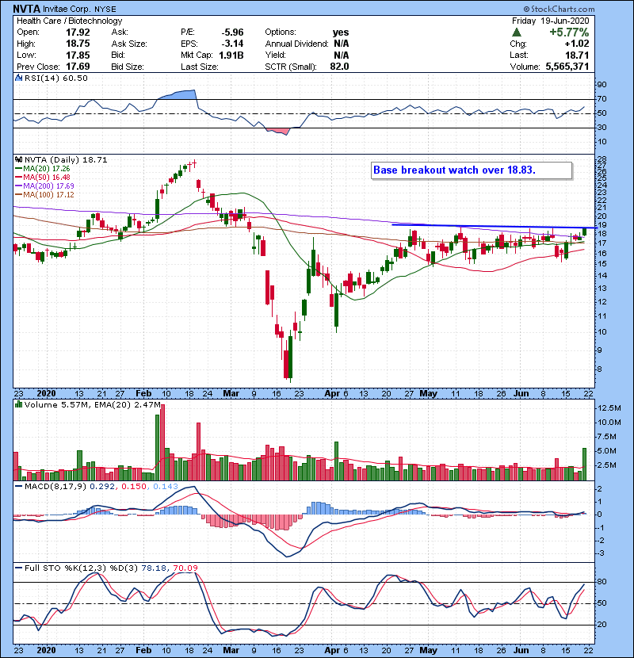Viewport: 634px width, 658px height.
Task: Click the P/E value -5.96
Action: [x=232, y=33]
